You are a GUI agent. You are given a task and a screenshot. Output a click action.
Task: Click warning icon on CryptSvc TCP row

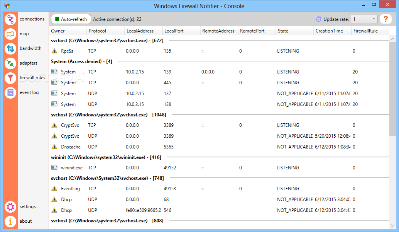coord(54,125)
